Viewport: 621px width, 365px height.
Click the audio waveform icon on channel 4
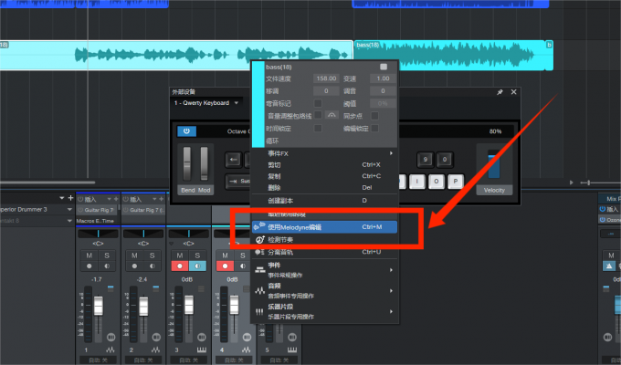click(x=247, y=350)
